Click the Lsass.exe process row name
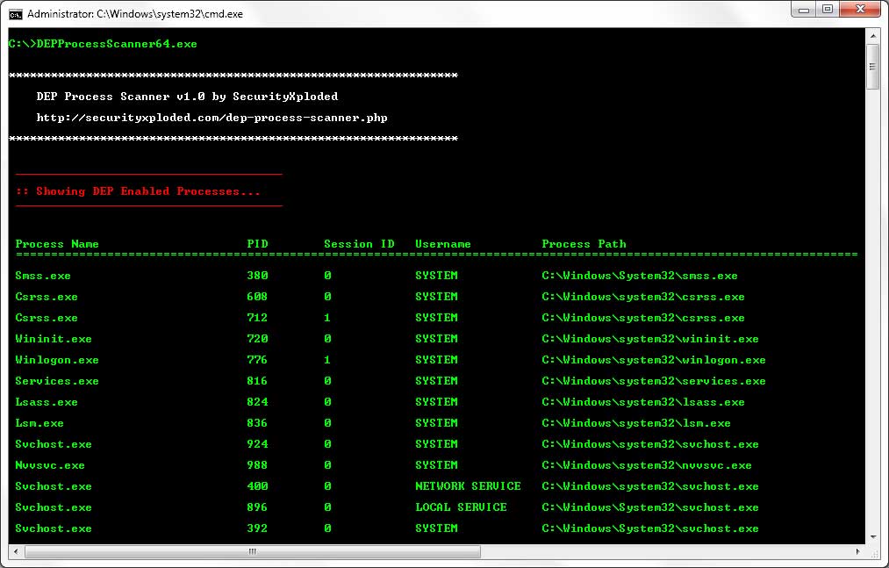 (47, 402)
